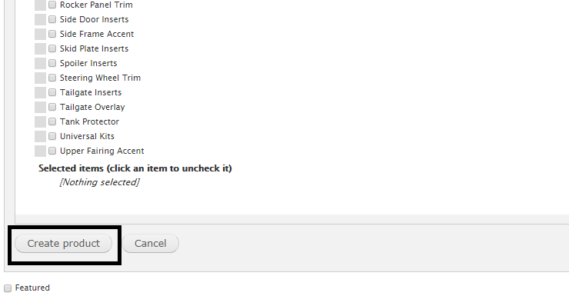Check the Tank Protector option
The image size is (569, 296).
pos(52,121)
